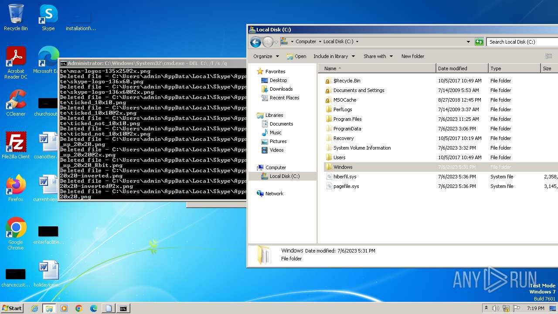Open CCleaner desktop shortcut
The height and width of the screenshot is (314, 558).
coord(16,102)
